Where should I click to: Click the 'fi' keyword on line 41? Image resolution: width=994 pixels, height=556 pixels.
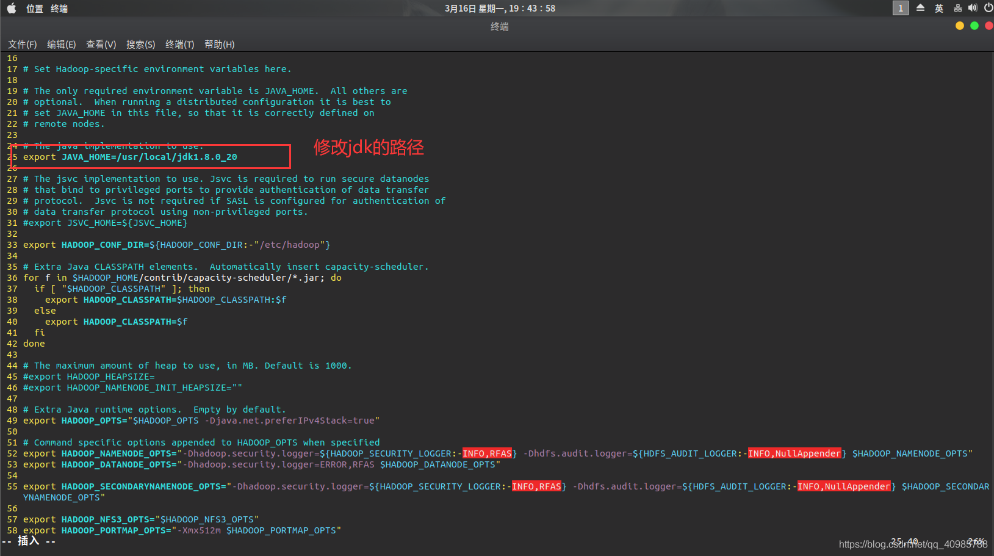coord(40,333)
